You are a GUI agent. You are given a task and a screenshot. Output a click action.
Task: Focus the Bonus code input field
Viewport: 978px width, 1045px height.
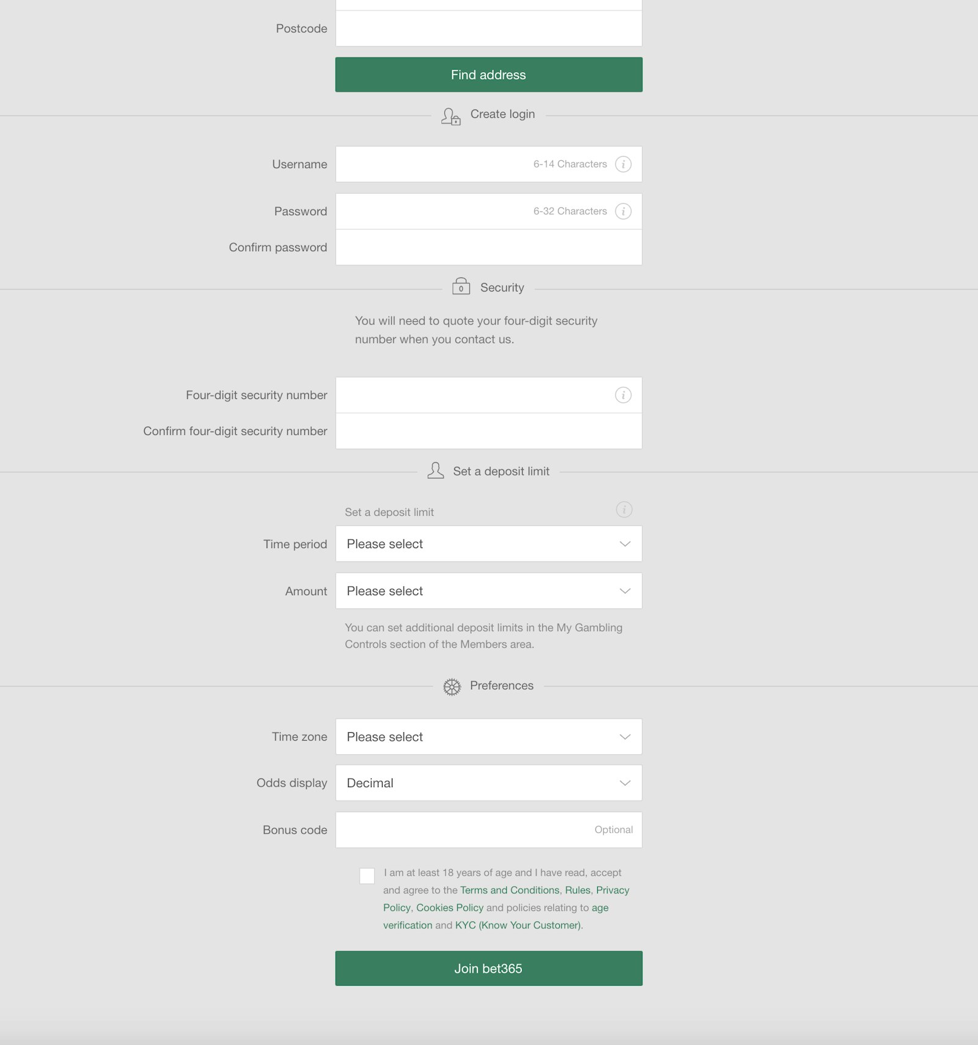tap(465, 830)
